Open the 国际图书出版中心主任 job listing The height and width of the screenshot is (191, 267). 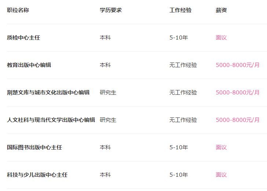click(34, 147)
